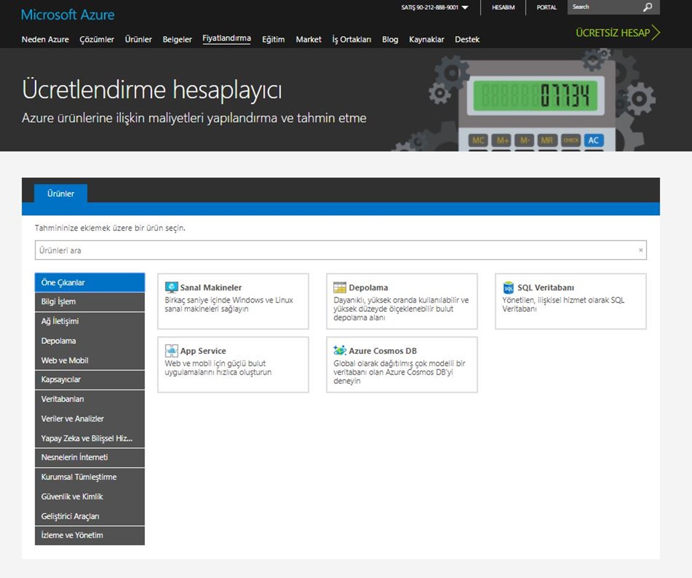Click the SQL Veritabanı description text
Screen dimensions: 692x578
[x=563, y=304]
